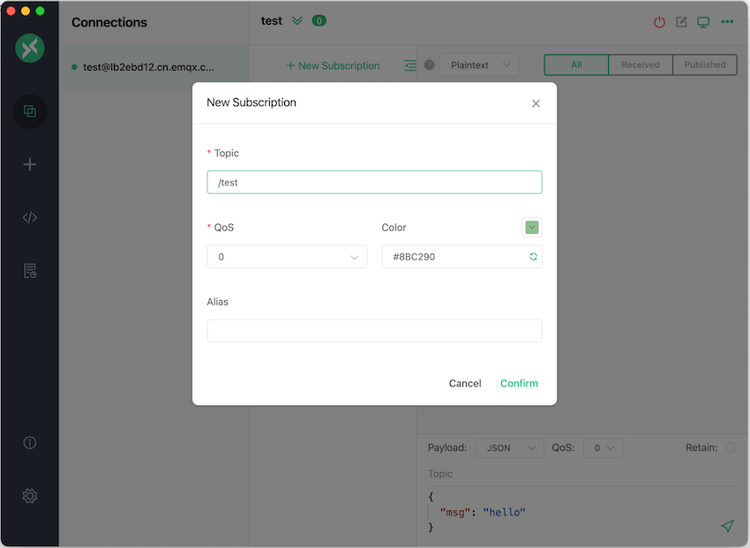Open the green color swatch picker
750x548 pixels.
click(532, 228)
